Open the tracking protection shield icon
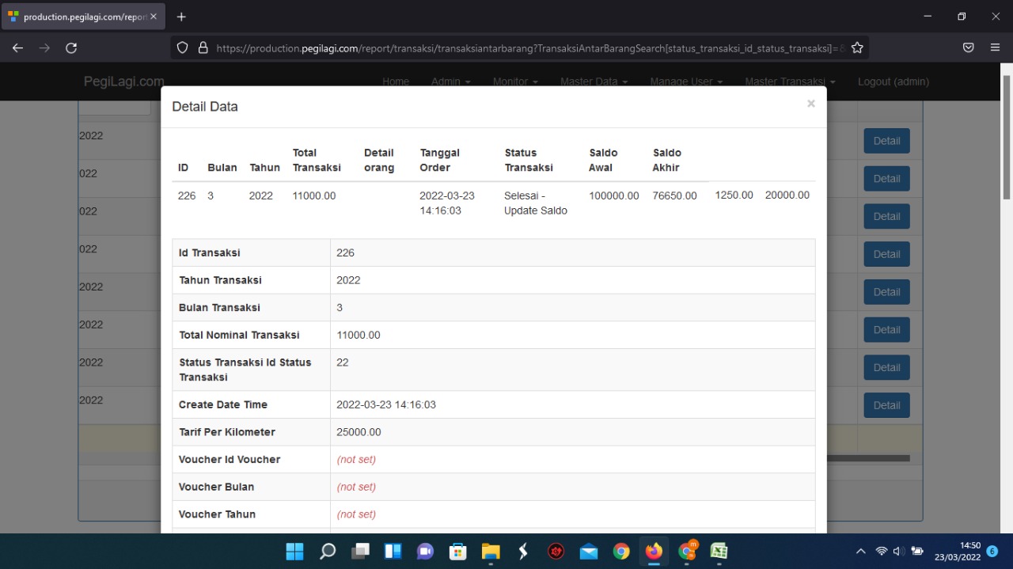Viewport: 1013px width, 569px height. tap(183, 48)
